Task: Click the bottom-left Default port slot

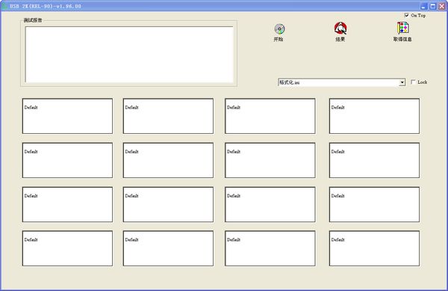Action: tap(67, 248)
